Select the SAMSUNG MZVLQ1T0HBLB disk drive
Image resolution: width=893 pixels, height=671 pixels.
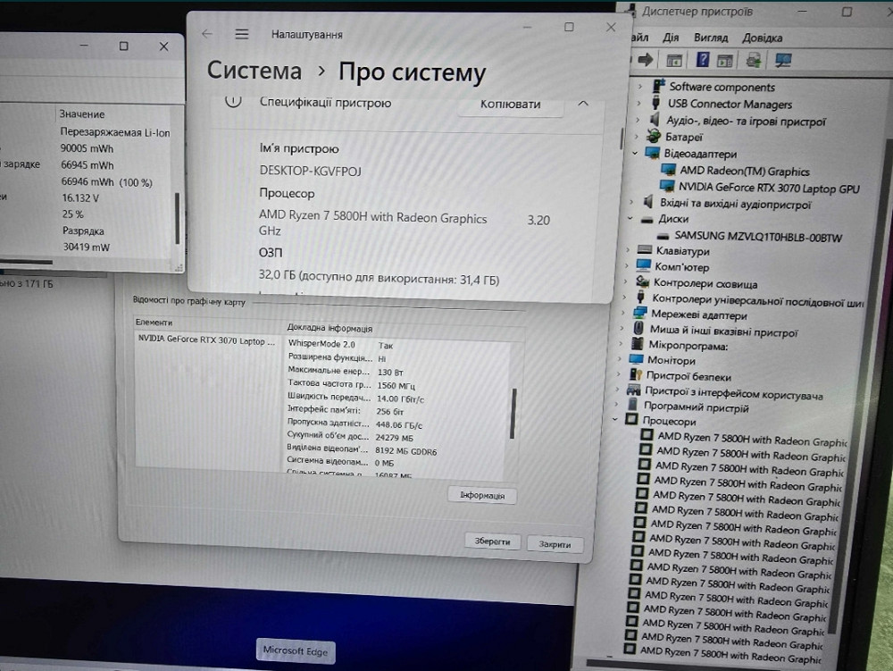pos(757,237)
